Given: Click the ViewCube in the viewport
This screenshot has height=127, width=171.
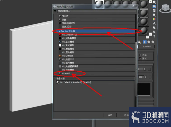Looking at the screenshot, I should click(x=165, y=8).
